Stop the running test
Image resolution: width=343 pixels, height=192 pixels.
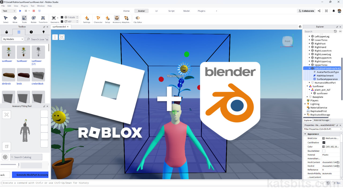tap(34, 11)
